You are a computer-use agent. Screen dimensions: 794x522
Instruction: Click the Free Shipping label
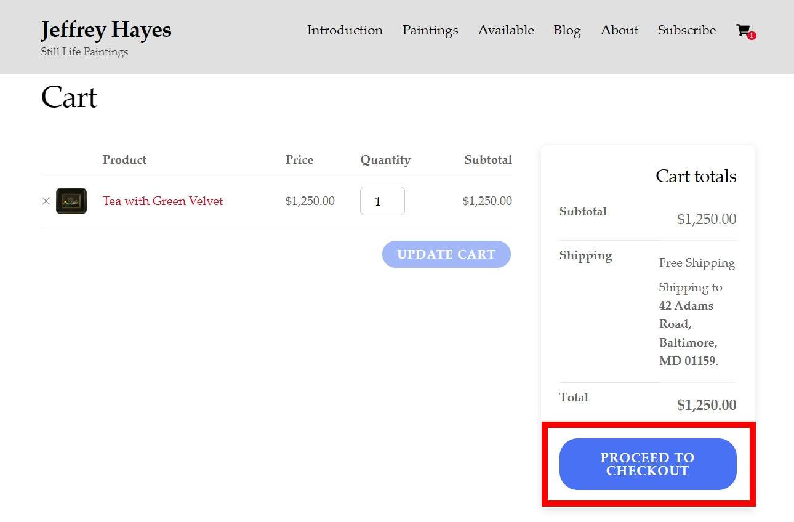pyautogui.click(x=697, y=263)
